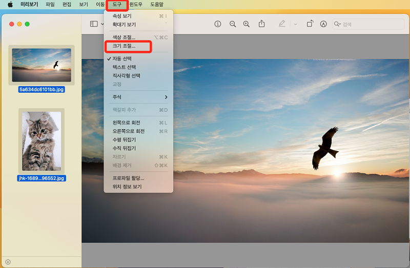Click the rotate image toolbar icon
This screenshot has width=410, height=268.
(310, 24)
